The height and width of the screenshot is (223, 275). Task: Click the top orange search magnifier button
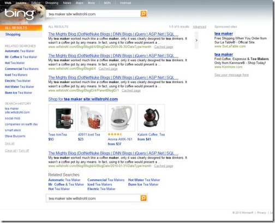coord(144,14)
